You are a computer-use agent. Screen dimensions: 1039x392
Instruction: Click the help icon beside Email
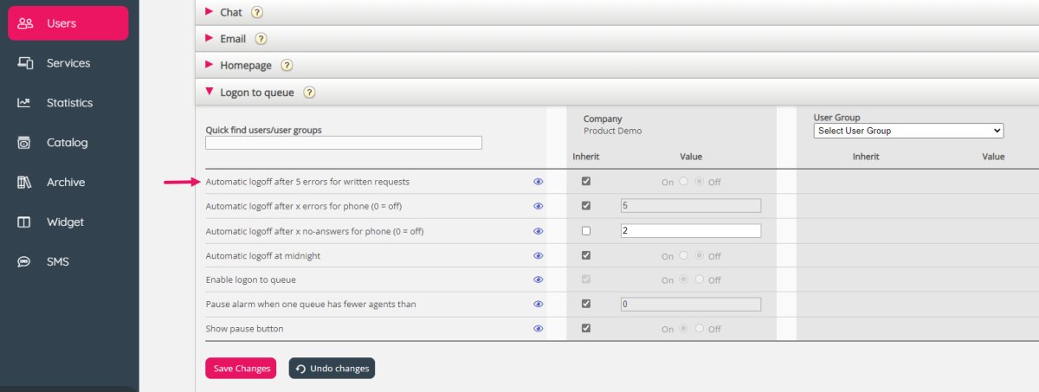coord(261,39)
